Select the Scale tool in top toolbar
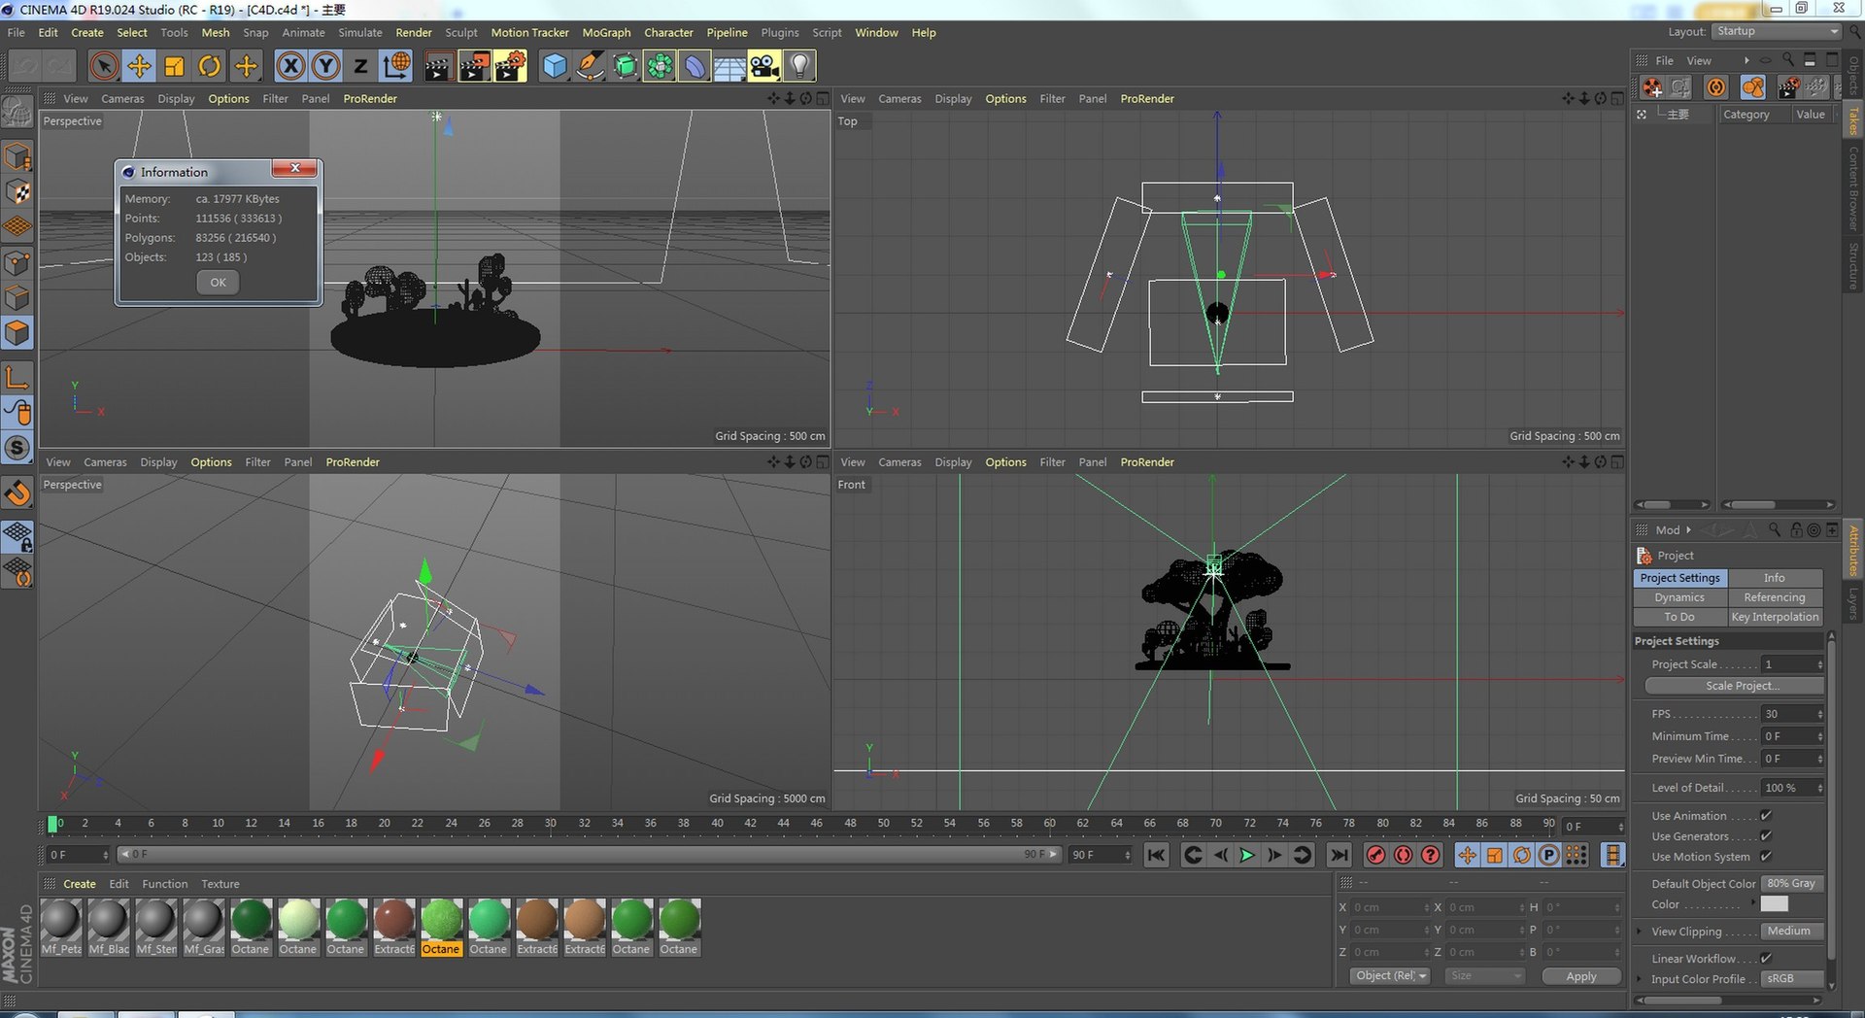The image size is (1865, 1018). 175,66
